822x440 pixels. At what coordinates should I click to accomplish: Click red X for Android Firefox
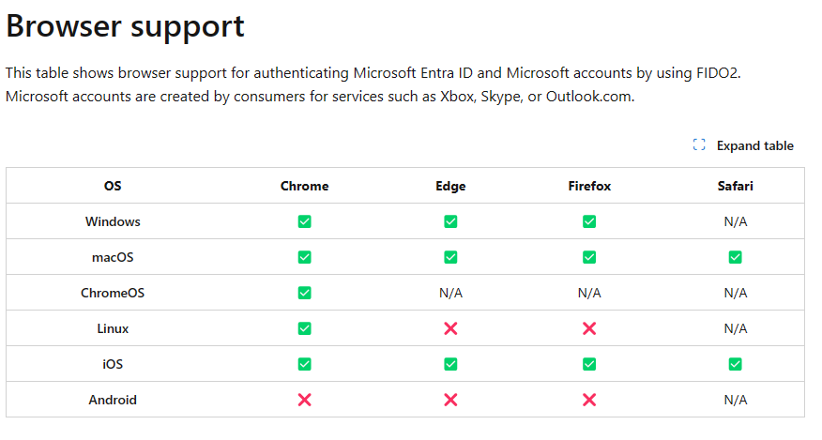589,400
